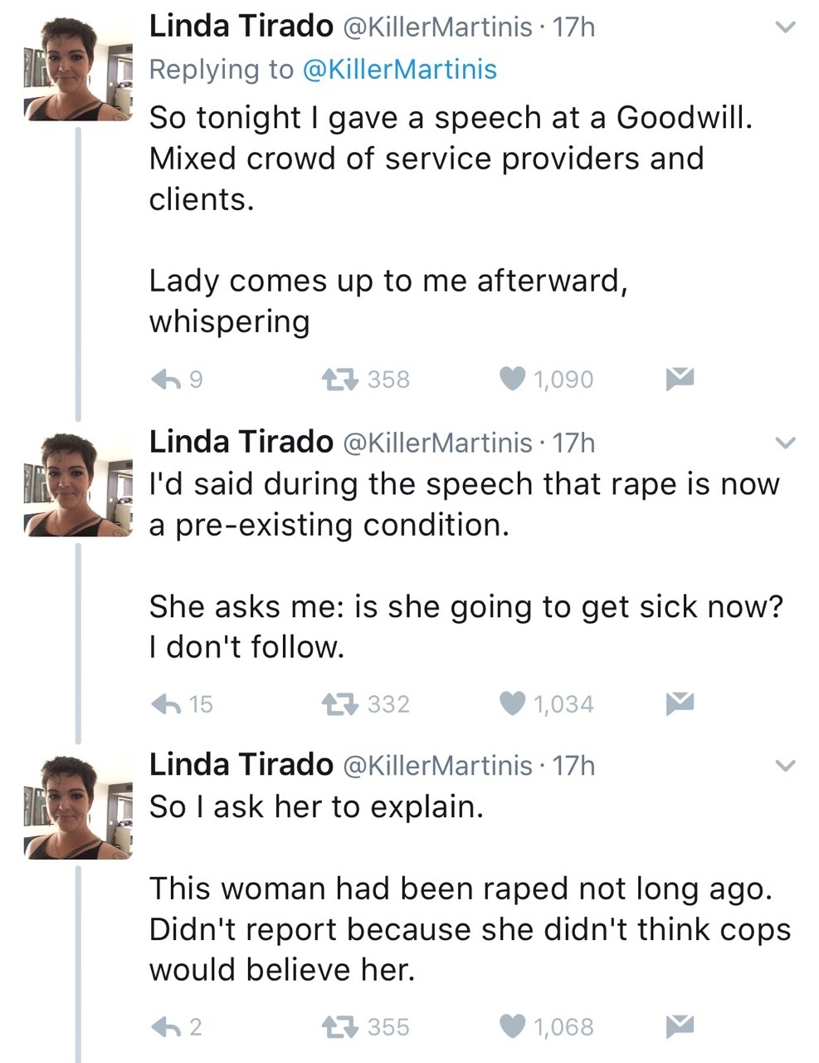Share the pre-existing condition tweet via message
This screenshot has width=819, height=1063.
(x=680, y=703)
